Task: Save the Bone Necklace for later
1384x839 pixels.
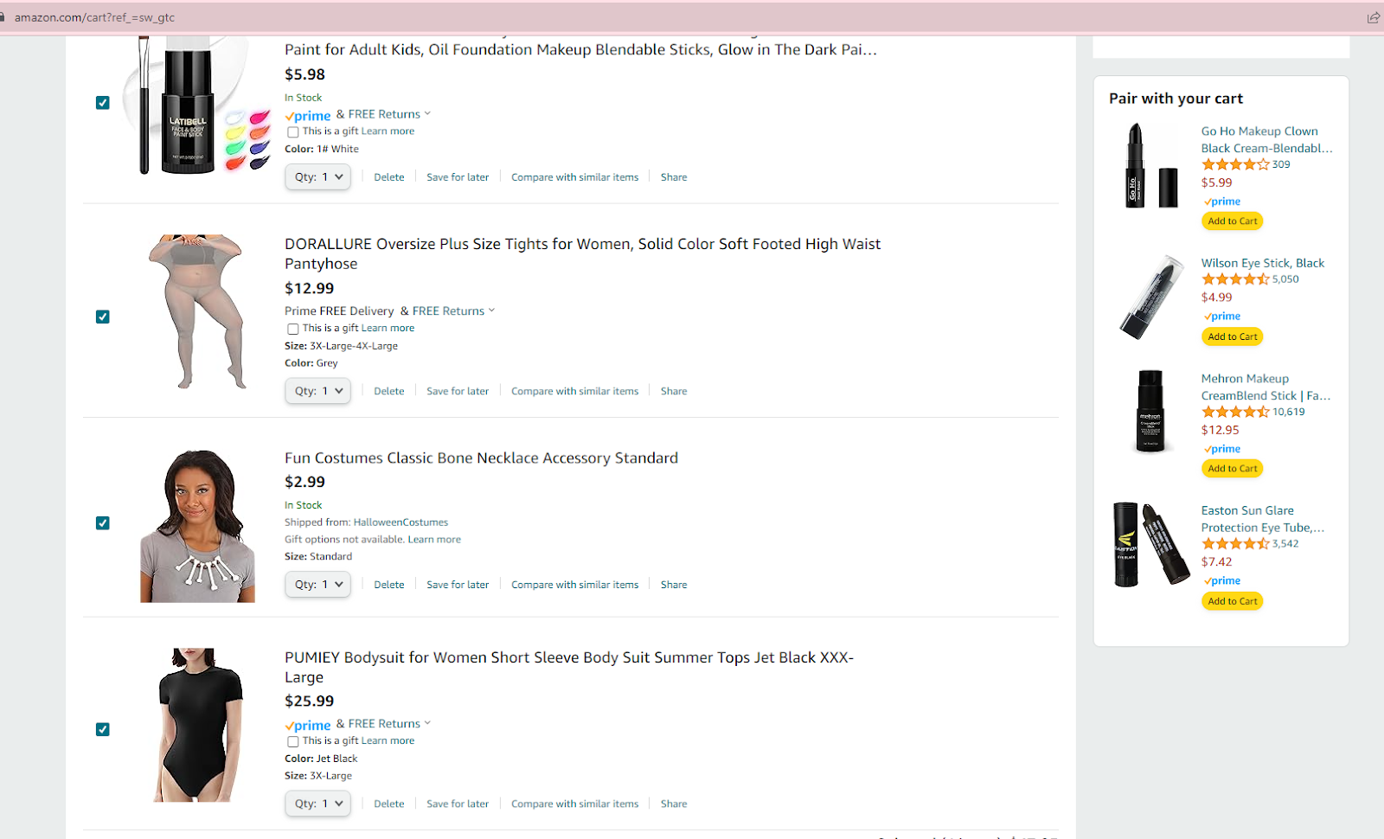Action: point(458,585)
